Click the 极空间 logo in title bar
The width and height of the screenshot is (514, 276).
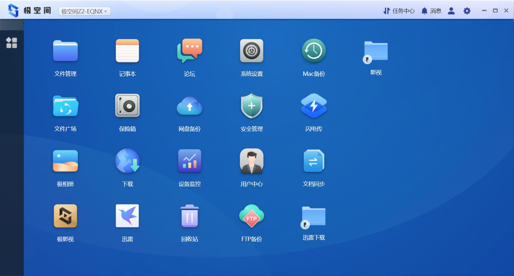tap(30, 11)
